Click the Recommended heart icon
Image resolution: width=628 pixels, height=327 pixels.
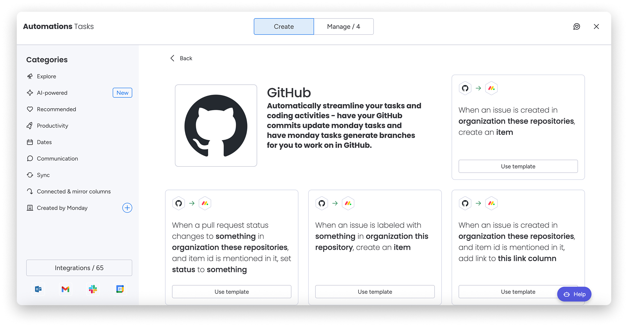[x=30, y=109]
